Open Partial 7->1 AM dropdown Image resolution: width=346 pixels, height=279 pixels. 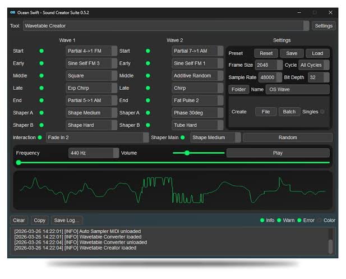point(197,51)
